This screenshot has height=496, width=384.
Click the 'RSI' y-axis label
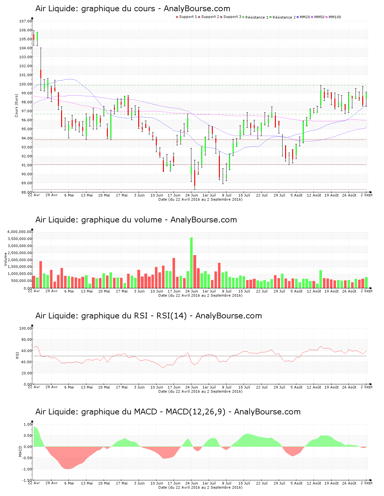tap(18, 355)
